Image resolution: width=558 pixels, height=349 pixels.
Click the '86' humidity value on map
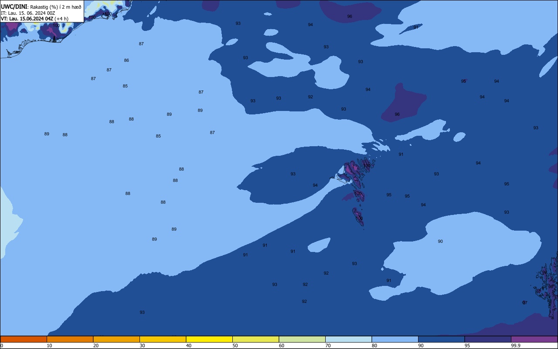(126, 60)
